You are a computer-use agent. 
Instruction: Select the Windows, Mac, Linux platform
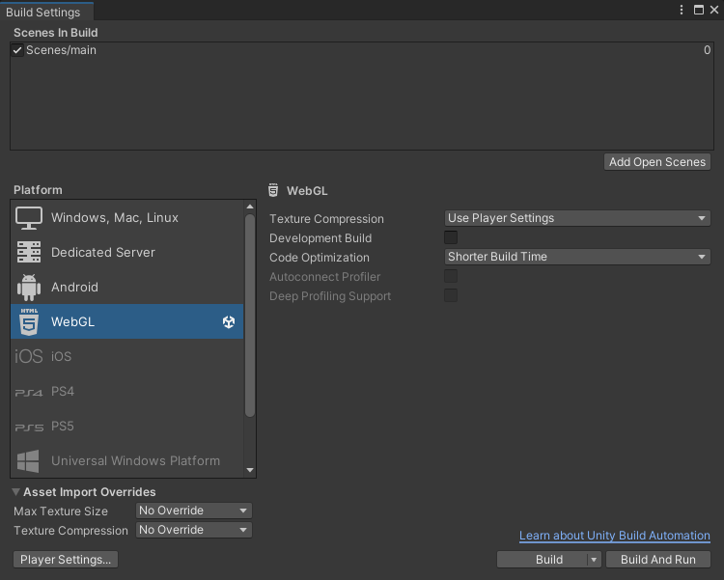click(127, 217)
